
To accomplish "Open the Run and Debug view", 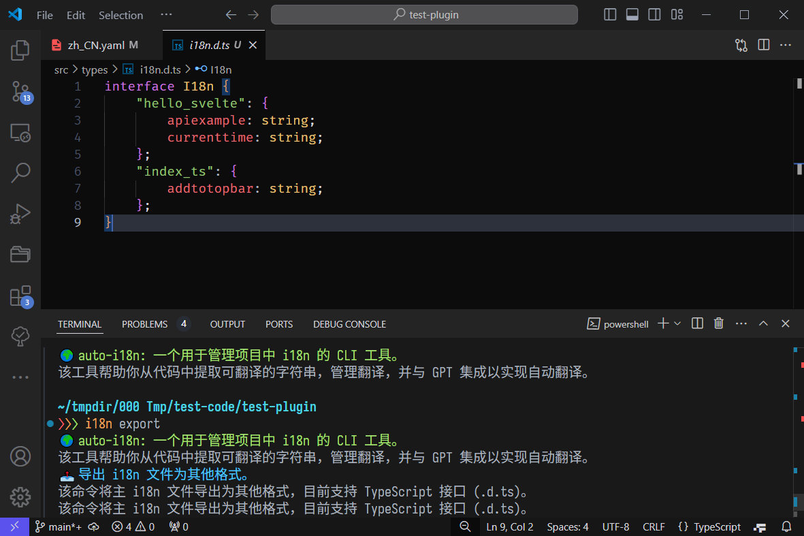I will [x=20, y=214].
